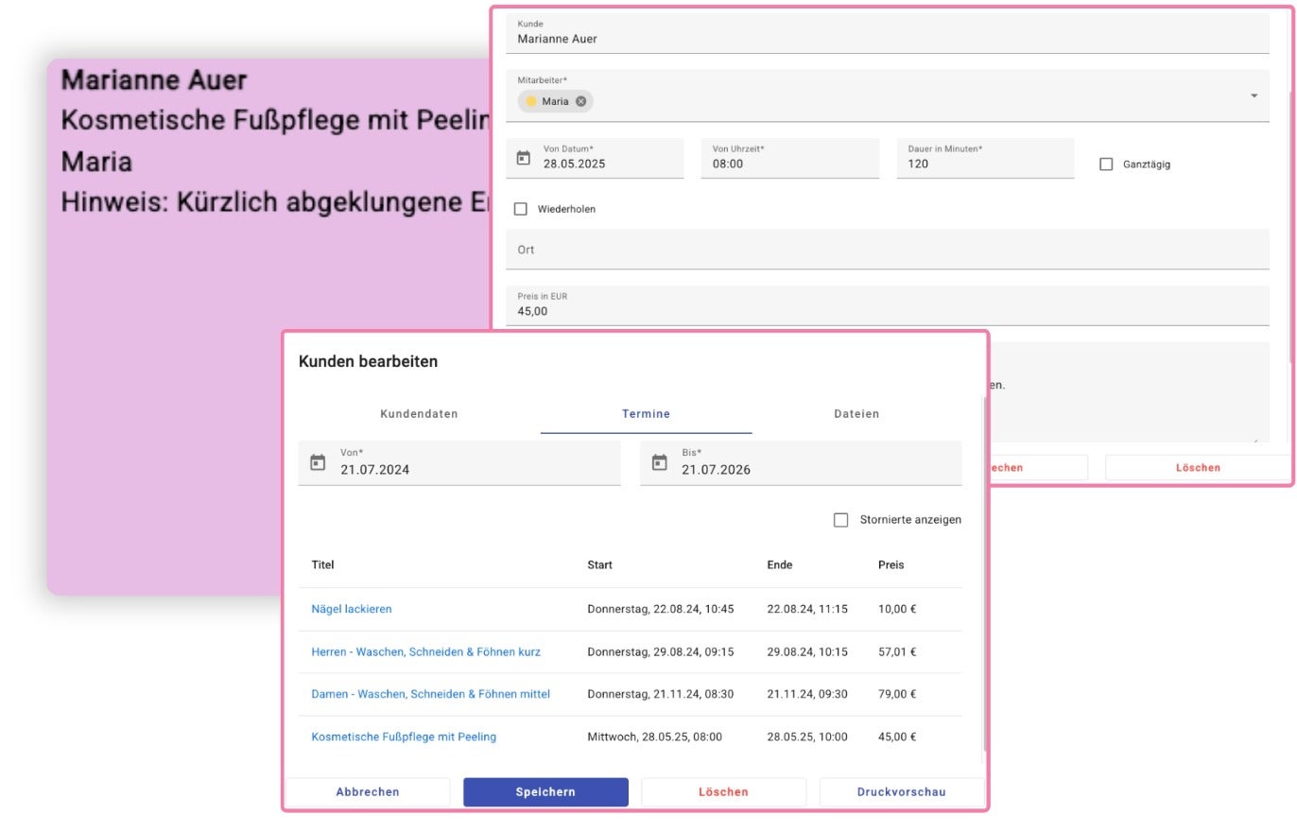
Task: Open calendar icon for Bis field
Action: click(660, 463)
